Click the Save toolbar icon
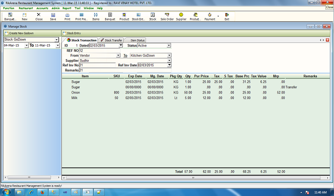The image size is (334, 196). tap(53, 17)
